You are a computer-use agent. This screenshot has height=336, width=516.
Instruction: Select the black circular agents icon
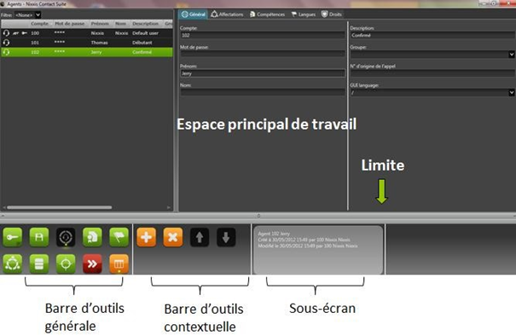pos(66,237)
